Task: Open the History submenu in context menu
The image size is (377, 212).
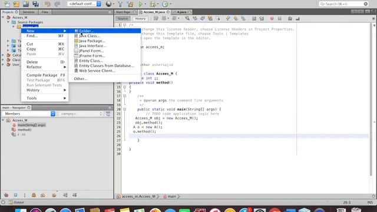Action: (45, 90)
